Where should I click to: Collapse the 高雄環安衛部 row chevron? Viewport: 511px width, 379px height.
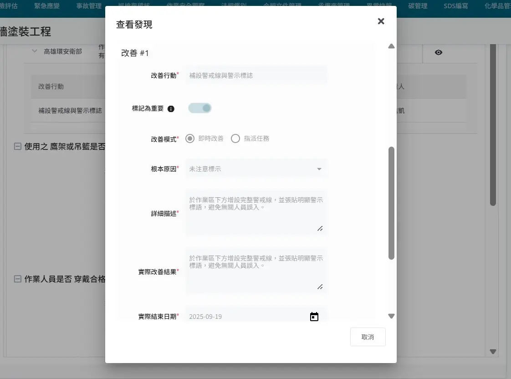tap(35, 51)
